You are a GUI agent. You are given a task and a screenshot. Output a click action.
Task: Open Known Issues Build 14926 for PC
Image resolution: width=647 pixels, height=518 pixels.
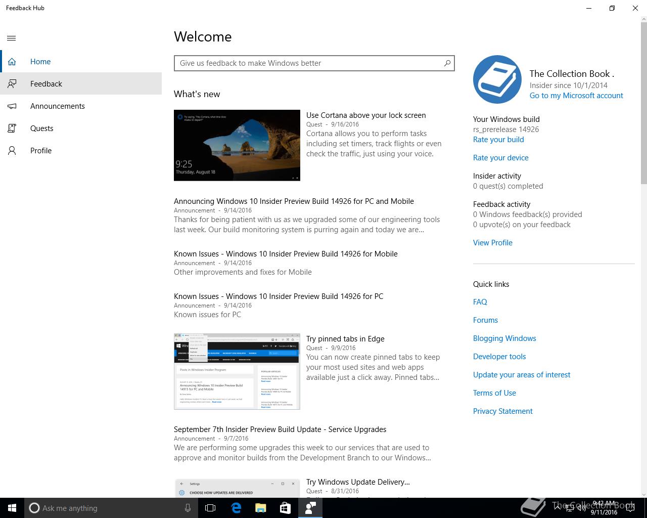point(279,296)
